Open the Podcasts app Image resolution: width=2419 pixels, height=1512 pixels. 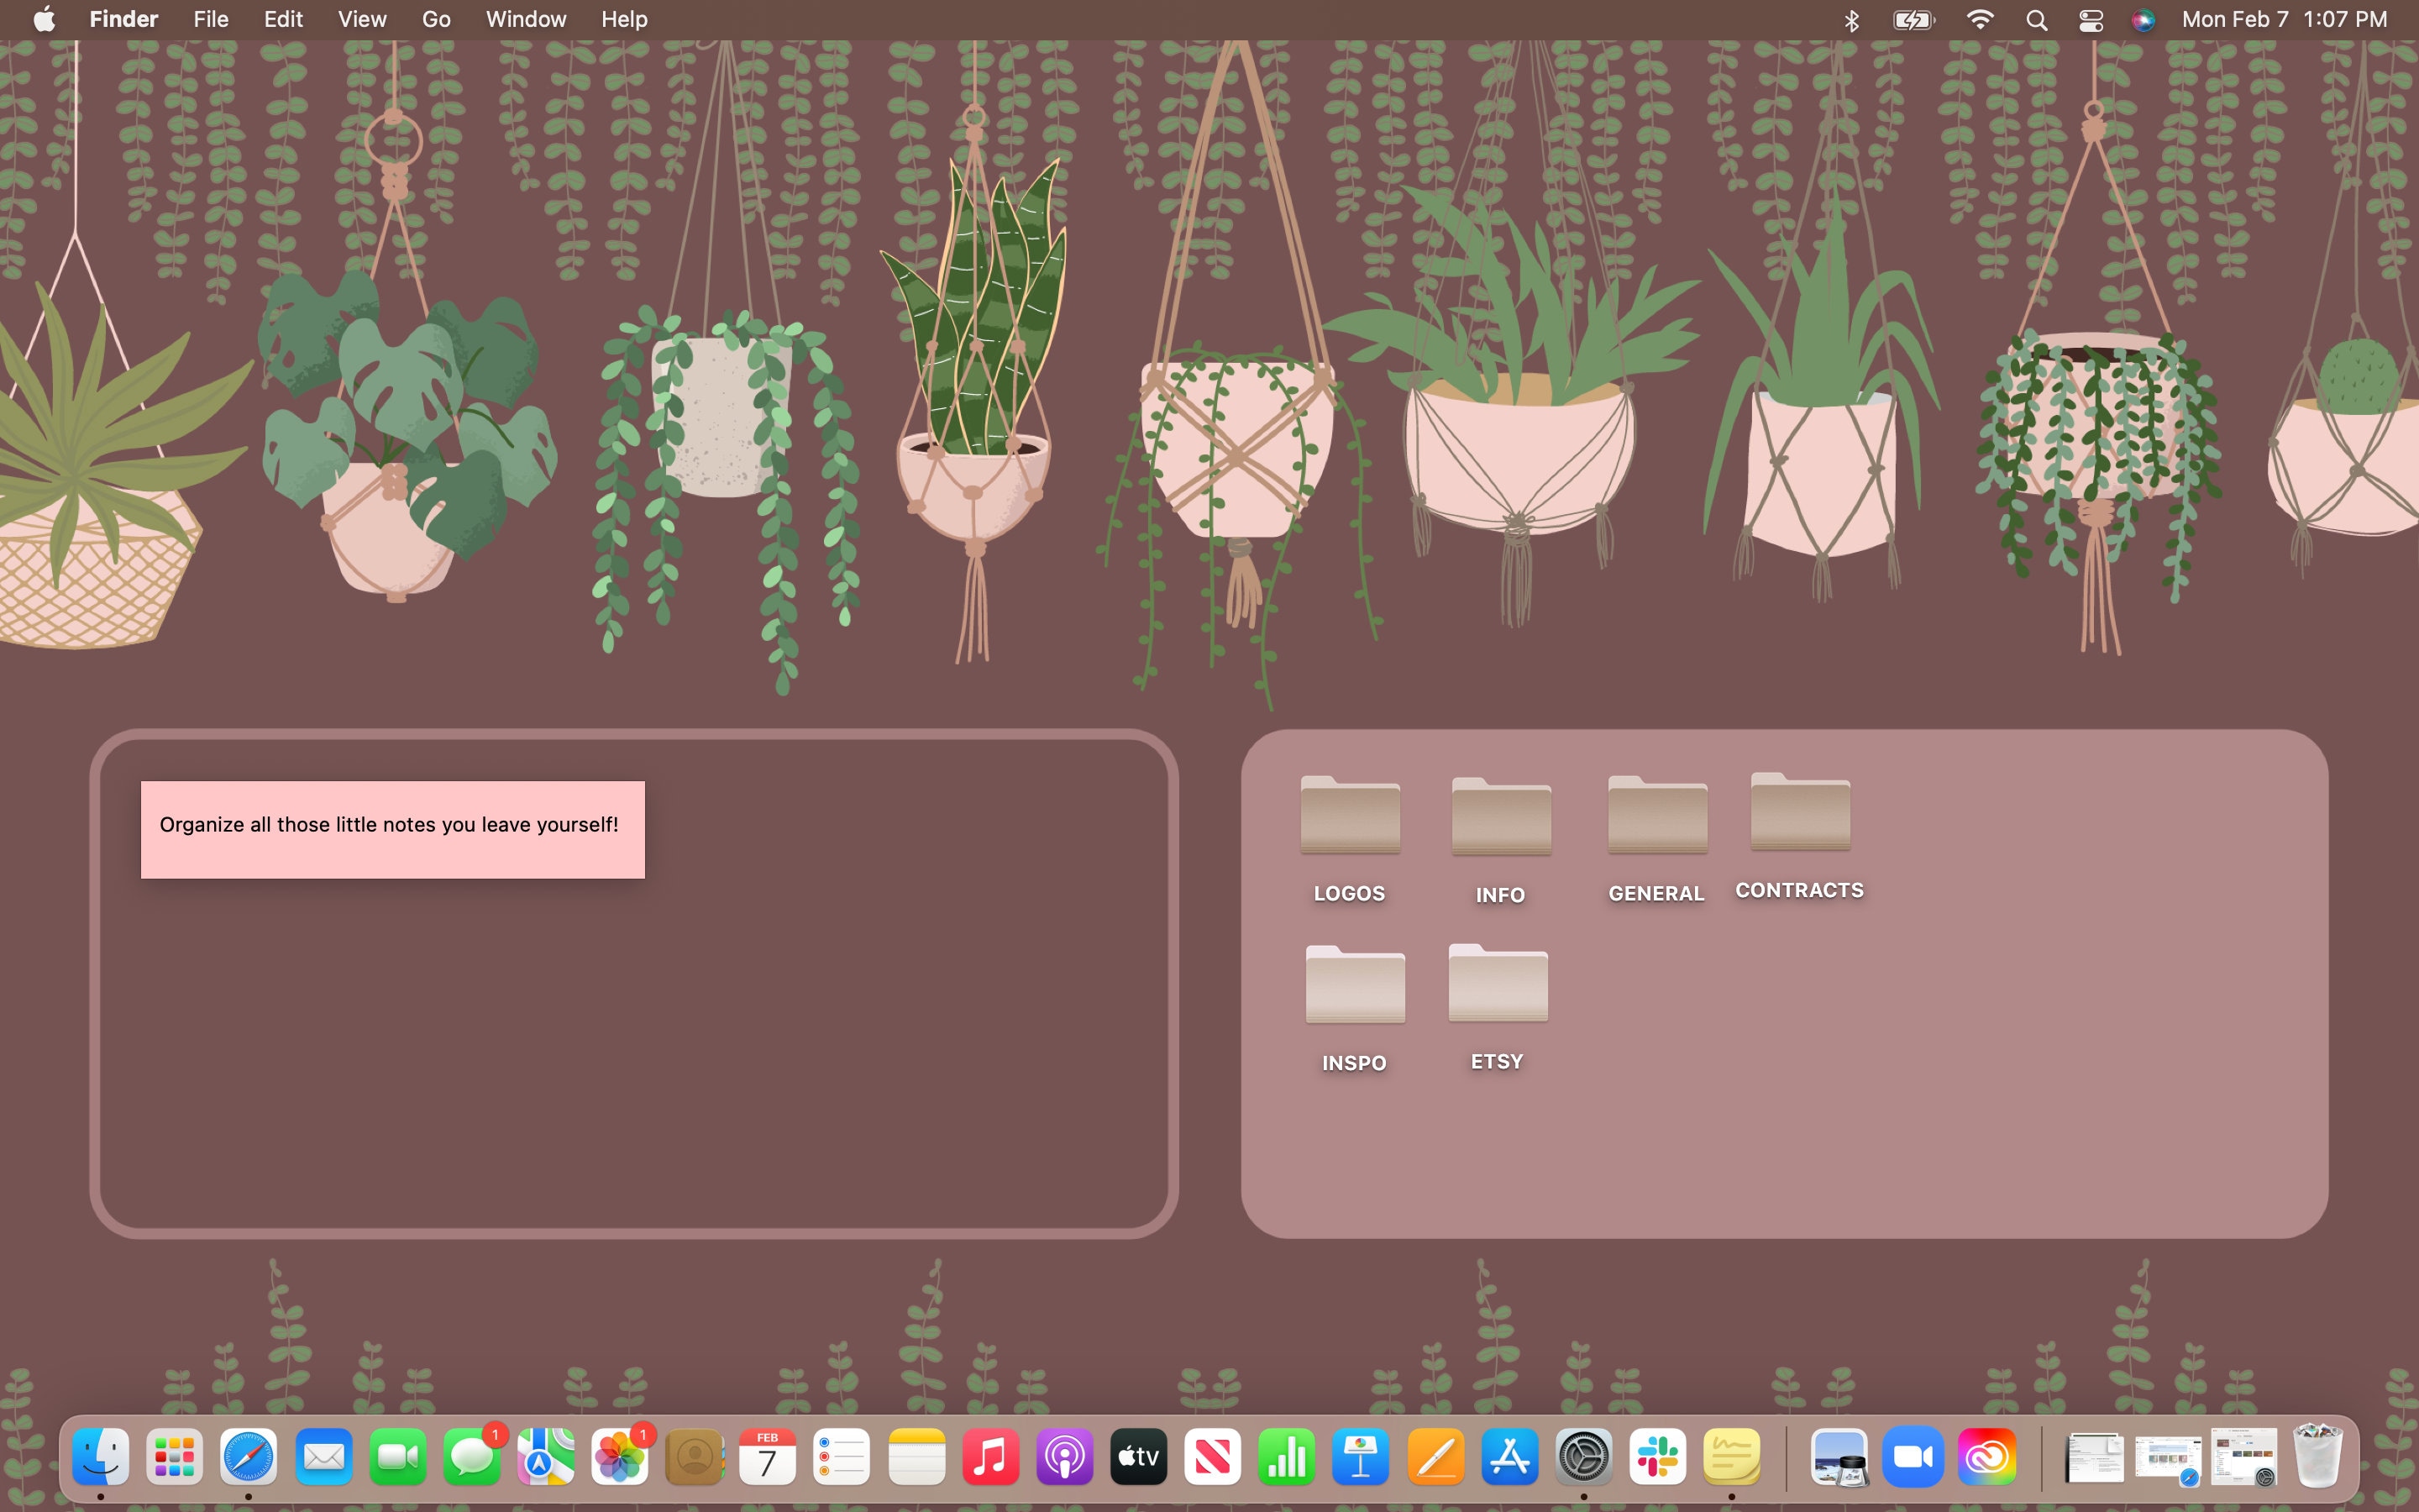(1063, 1457)
